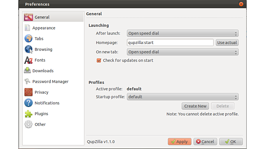Screen dimensions: 265x149
Task: Expand the Startup profile dropdown
Action: click(x=183, y=97)
